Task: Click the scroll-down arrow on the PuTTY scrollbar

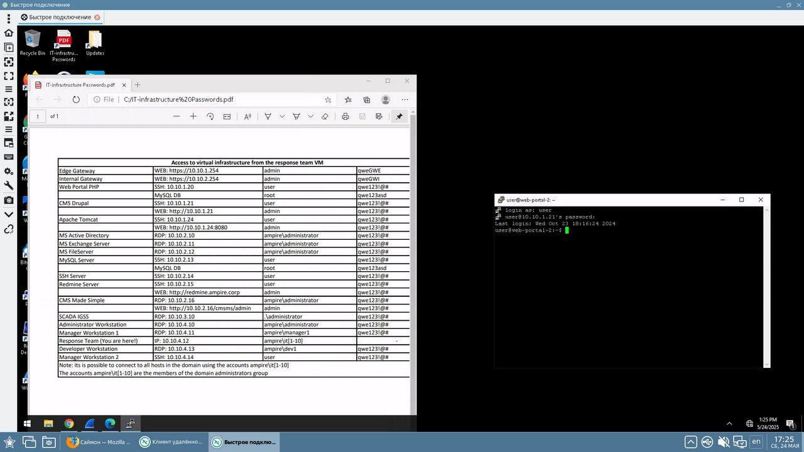Action: point(767,364)
